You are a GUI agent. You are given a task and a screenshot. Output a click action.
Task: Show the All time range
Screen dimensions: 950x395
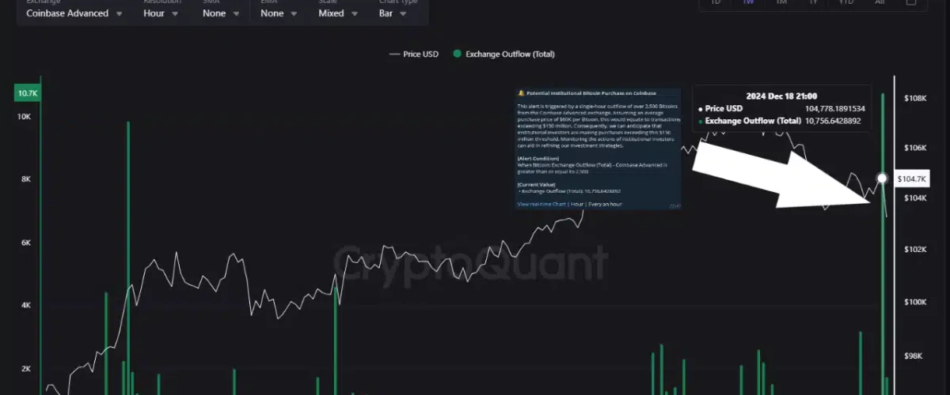[x=880, y=2]
